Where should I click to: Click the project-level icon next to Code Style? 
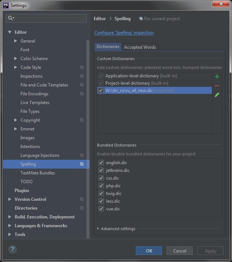82,67
